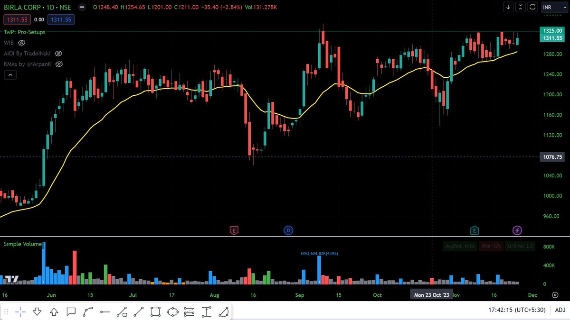This screenshot has width=570, height=320.
Task: Click the U/D Vol: 2.3 box
Action: click(x=521, y=246)
